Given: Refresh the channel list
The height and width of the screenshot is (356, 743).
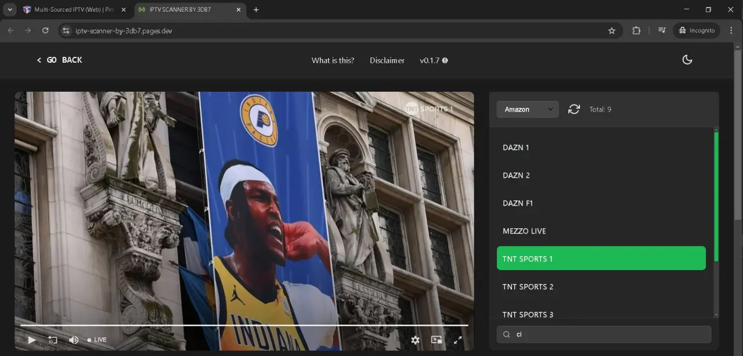Looking at the screenshot, I should point(574,109).
